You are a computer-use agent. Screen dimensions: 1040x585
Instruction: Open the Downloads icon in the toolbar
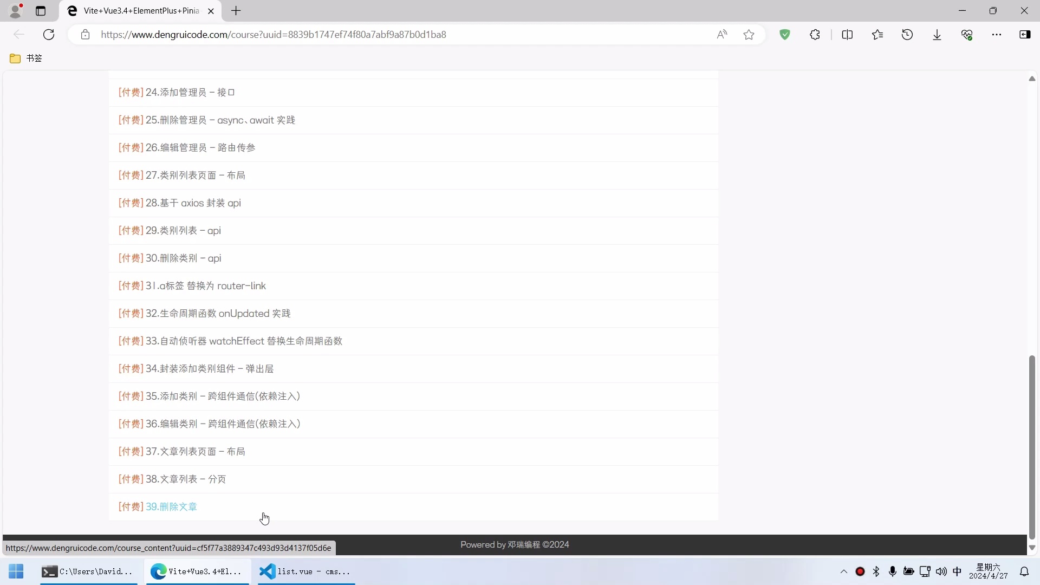click(x=938, y=34)
